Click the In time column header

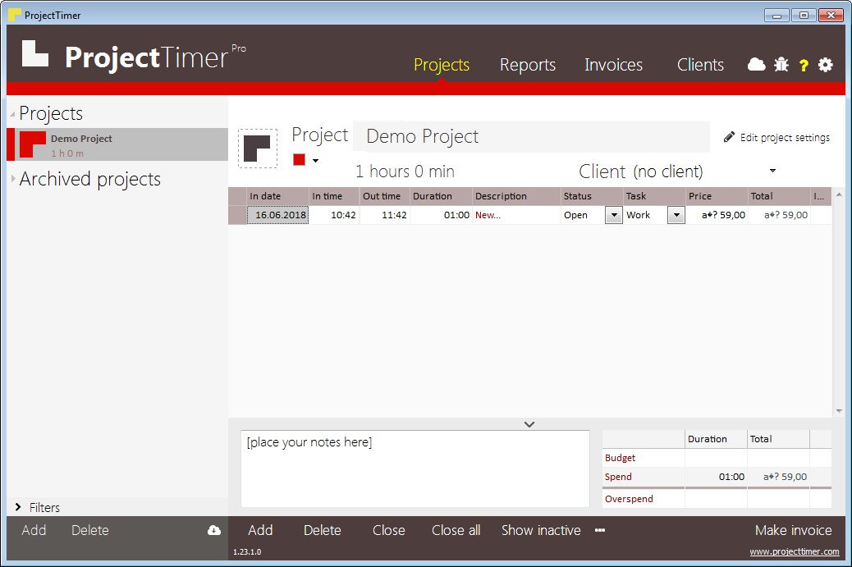pos(334,196)
